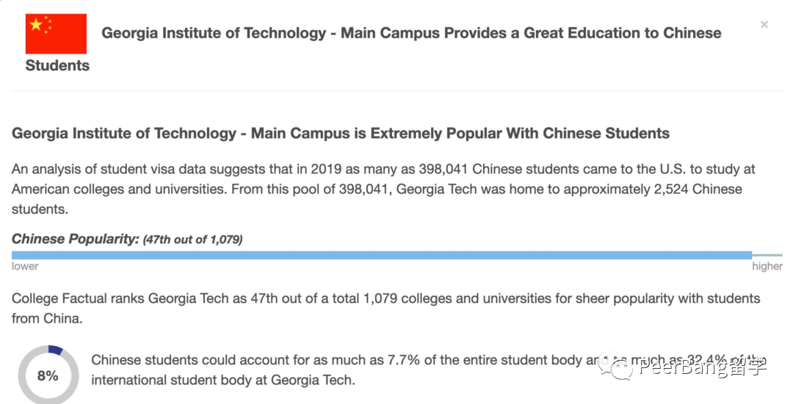Click the blue Chinese Popularity progress bar
The height and width of the screenshot is (404, 793).
pyautogui.click(x=382, y=254)
